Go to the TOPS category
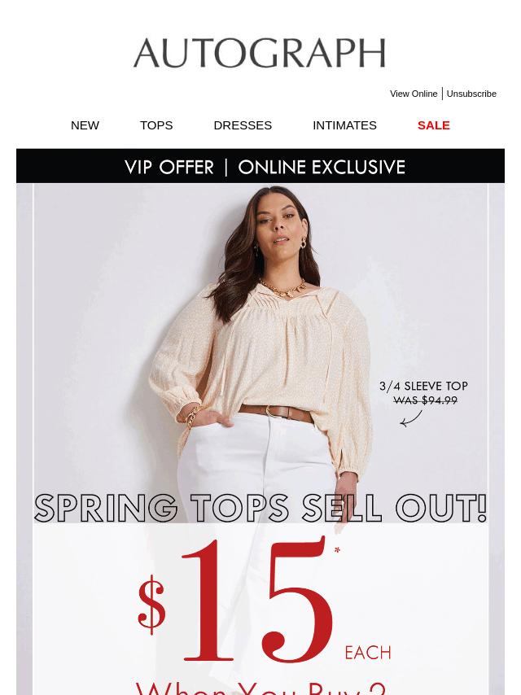 (156, 125)
